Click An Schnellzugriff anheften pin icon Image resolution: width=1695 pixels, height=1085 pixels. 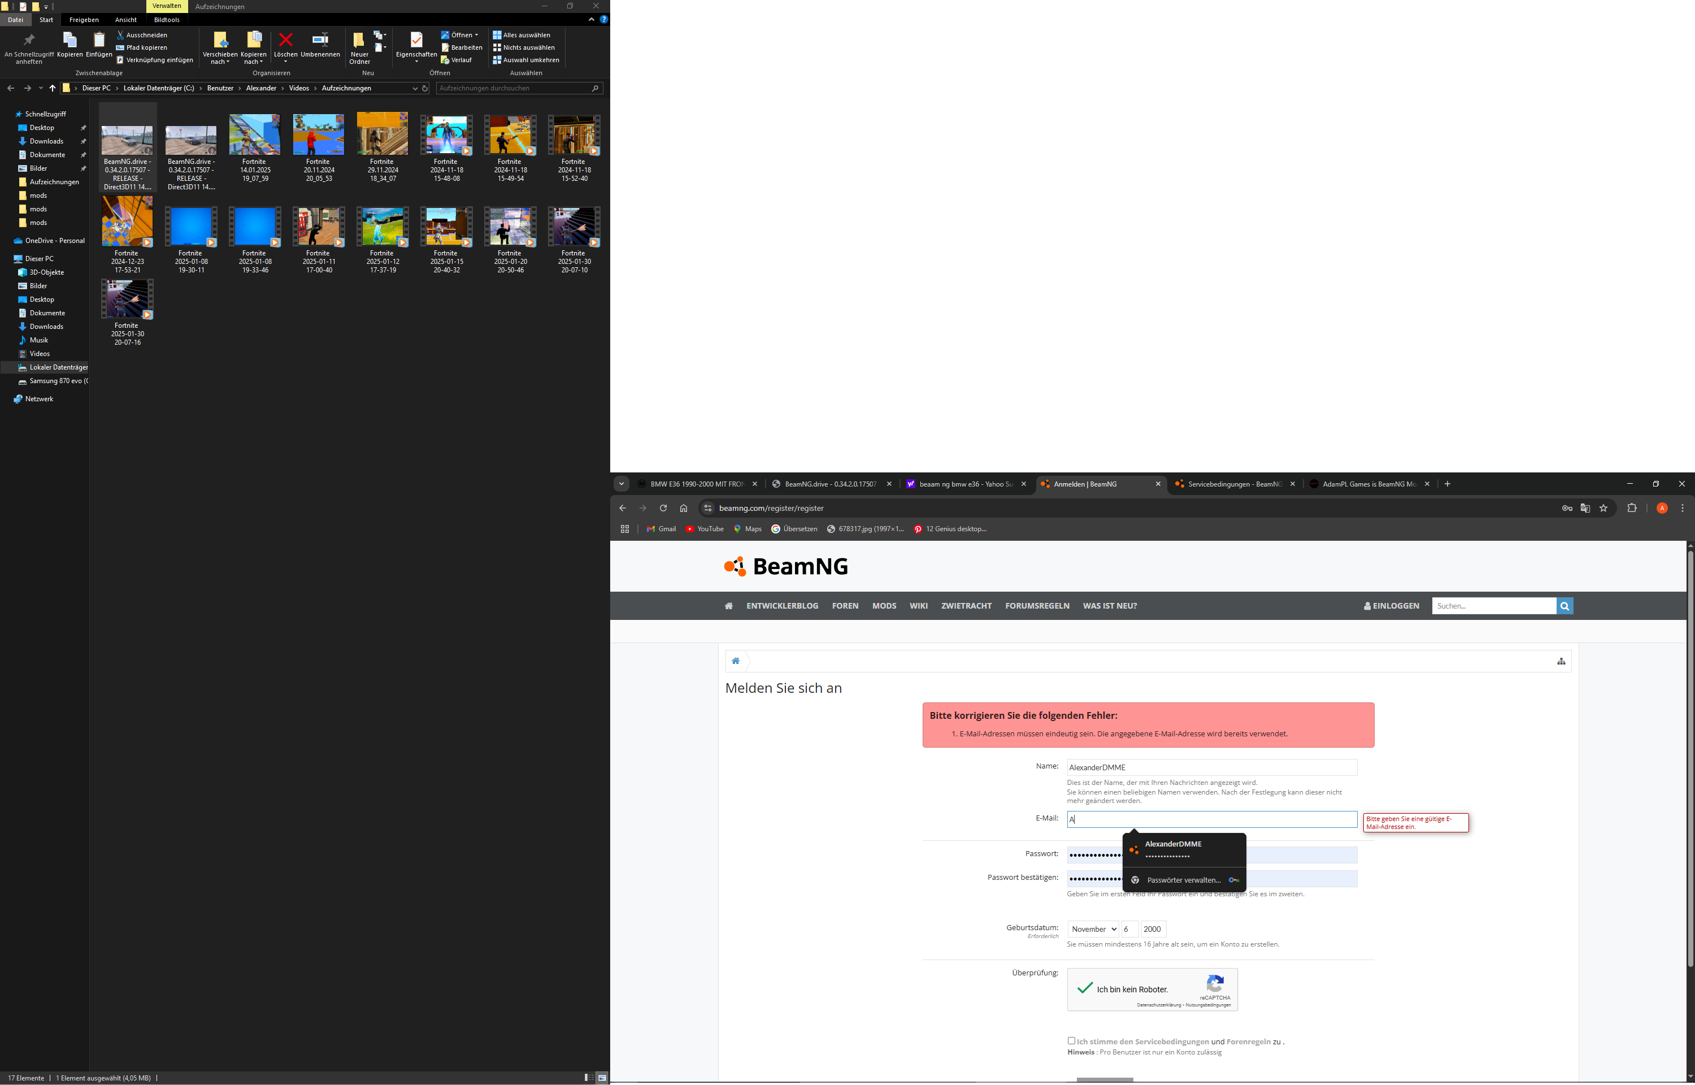29,40
